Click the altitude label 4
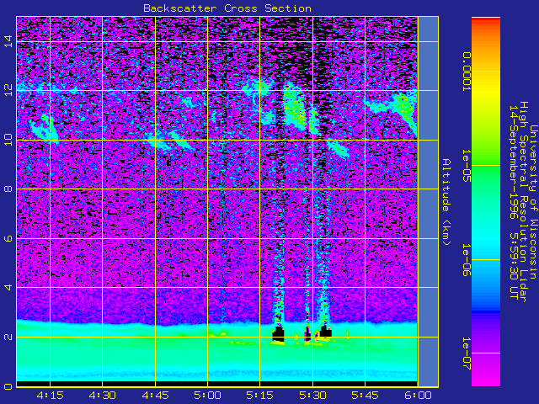 (8, 287)
